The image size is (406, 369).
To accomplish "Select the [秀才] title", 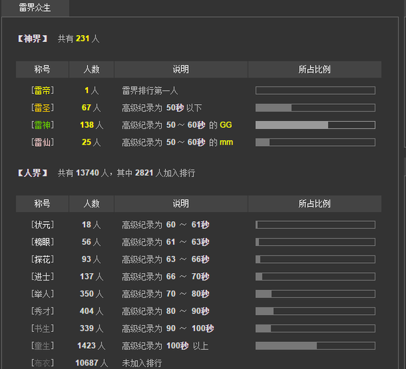I will (43, 311).
